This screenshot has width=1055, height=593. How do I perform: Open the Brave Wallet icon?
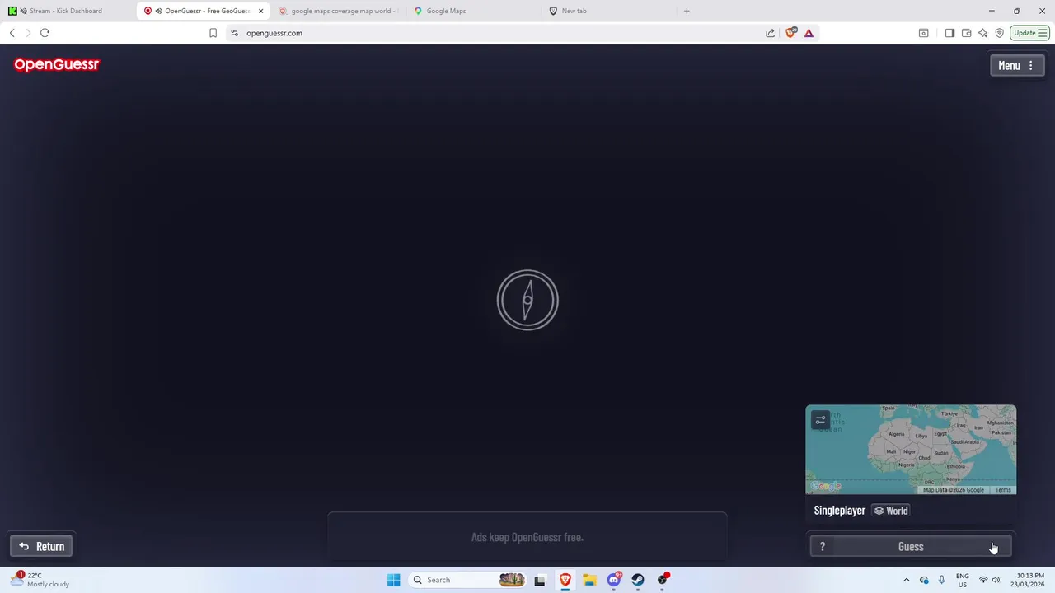966,33
